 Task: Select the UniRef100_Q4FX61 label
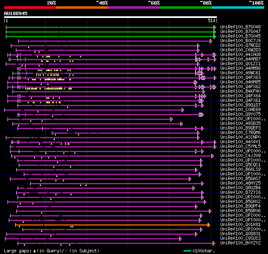[x=240, y=101]
